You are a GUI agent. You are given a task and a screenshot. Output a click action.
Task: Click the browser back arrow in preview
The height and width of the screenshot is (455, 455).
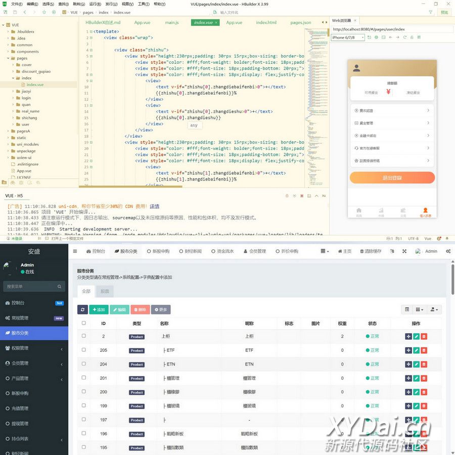(x=390, y=37)
